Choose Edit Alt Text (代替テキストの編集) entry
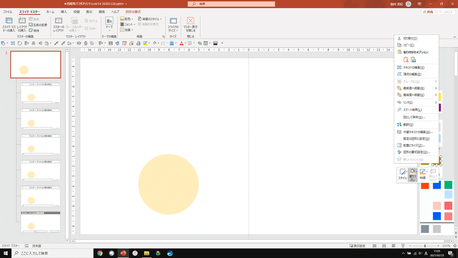Image resolution: width=458 pixels, height=258 pixels. pyautogui.click(x=416, y=132)
